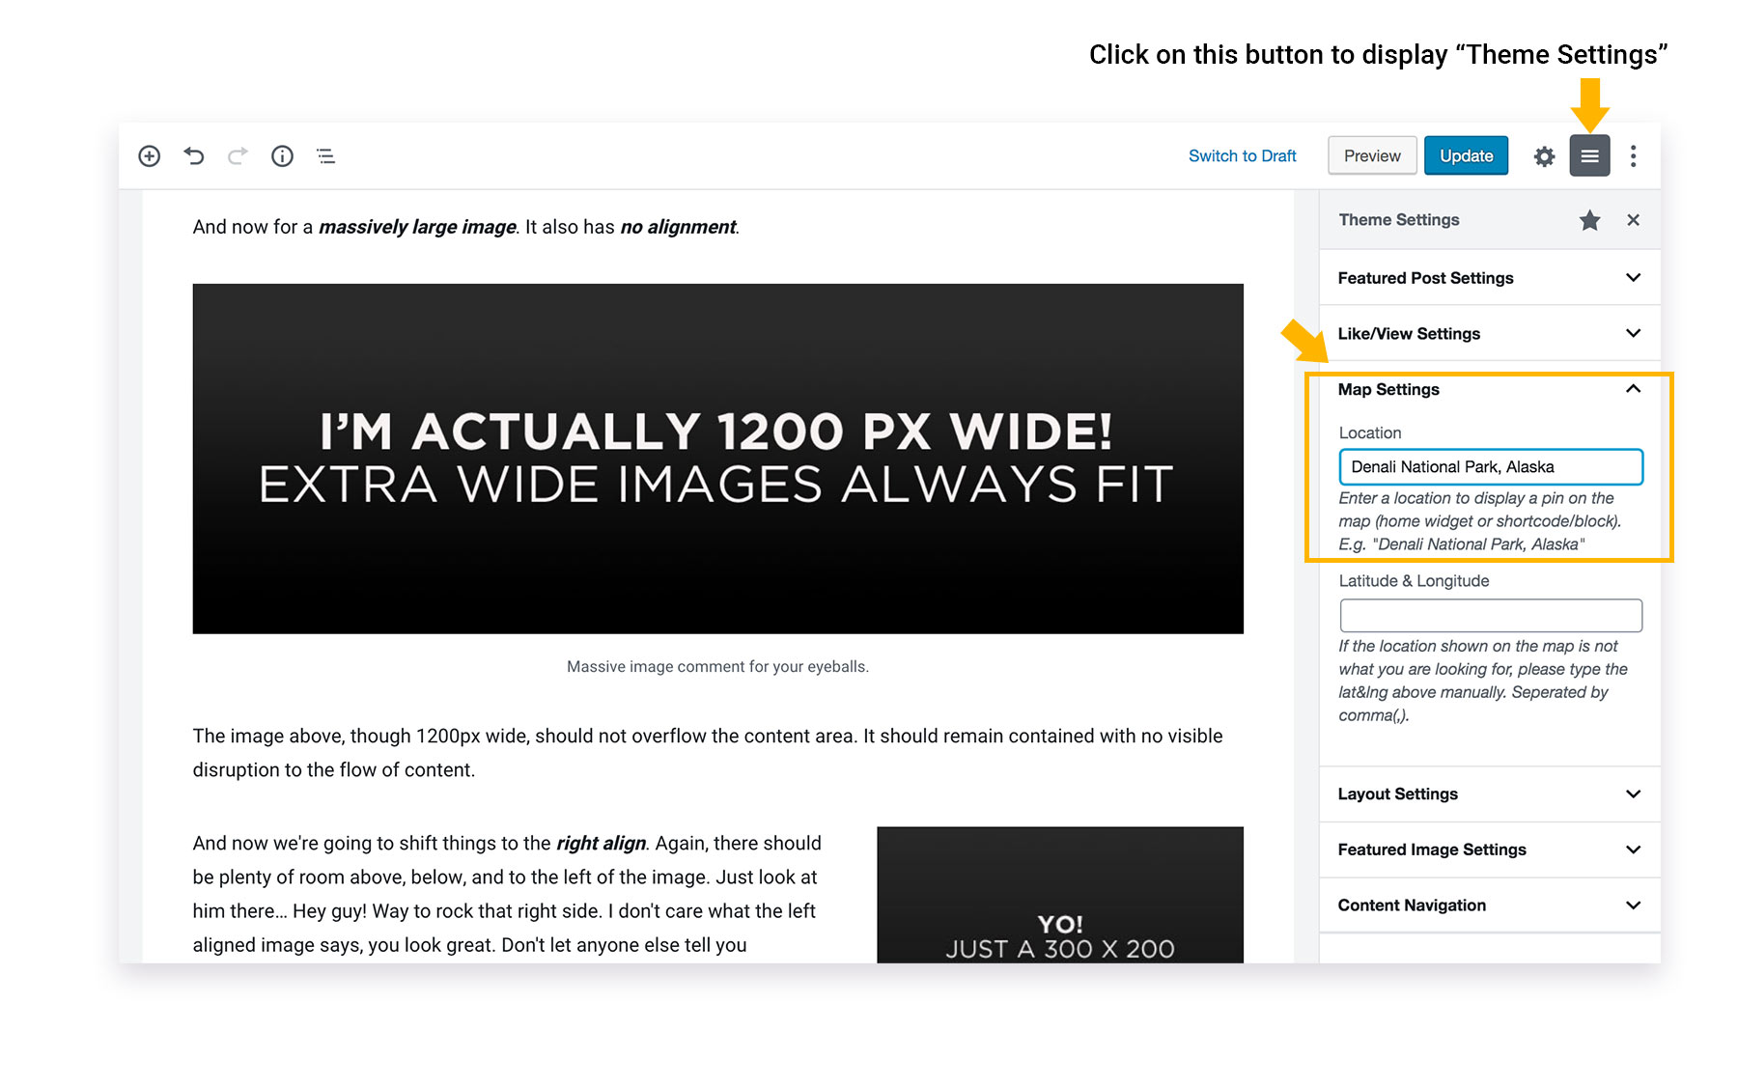
Task: Click the Latitude & Longitude input field
Action: click(1490, 615)
